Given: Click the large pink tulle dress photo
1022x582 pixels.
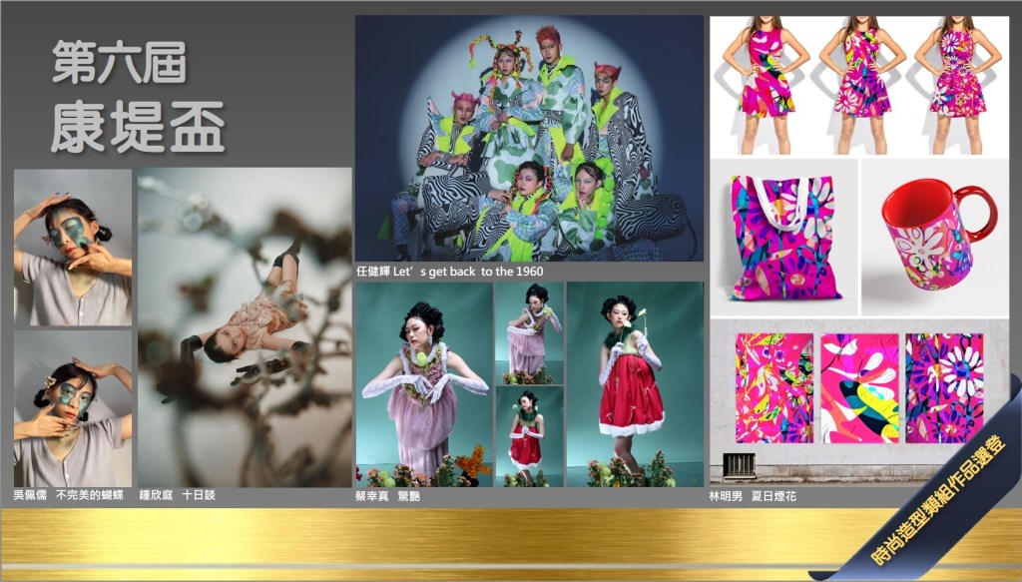Looking at the screenshot, I should [x=424, y=384].
